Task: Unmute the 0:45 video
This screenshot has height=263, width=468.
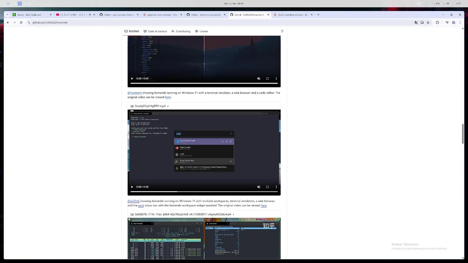Action: (x=258, y=79)
